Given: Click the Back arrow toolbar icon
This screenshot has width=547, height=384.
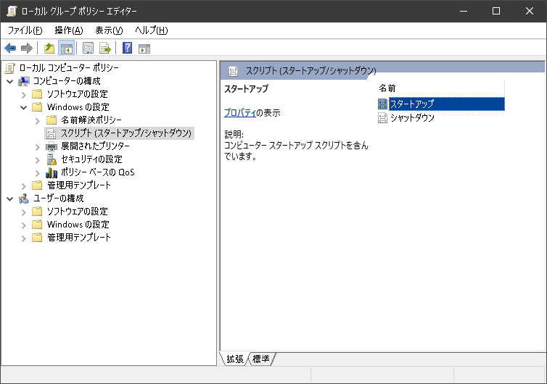Looking at the screenshot, I should (10, 48).
